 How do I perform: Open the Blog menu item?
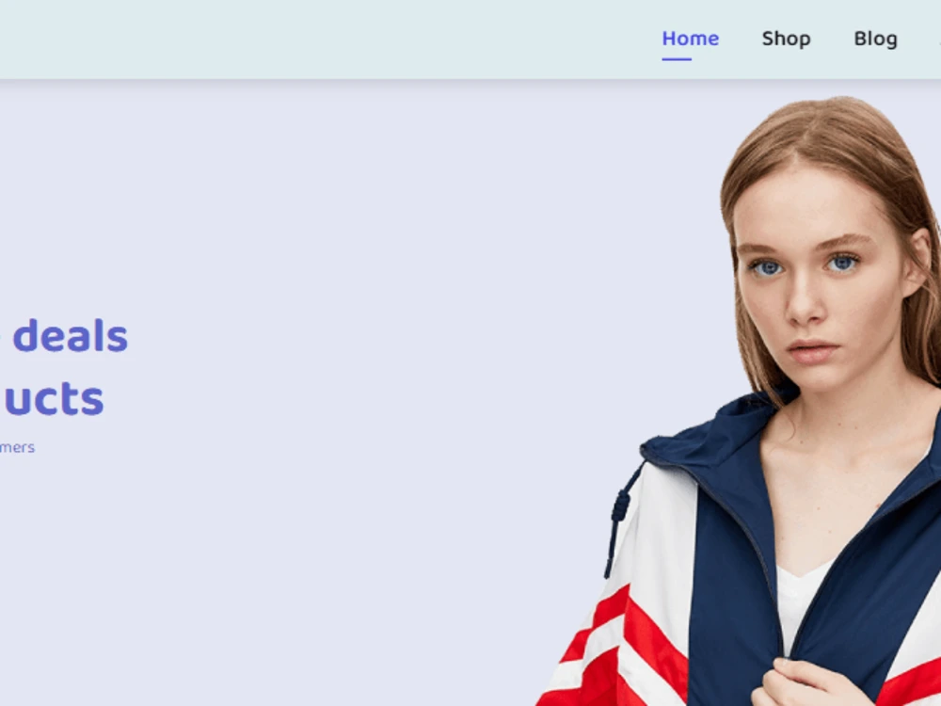(875, 39)
